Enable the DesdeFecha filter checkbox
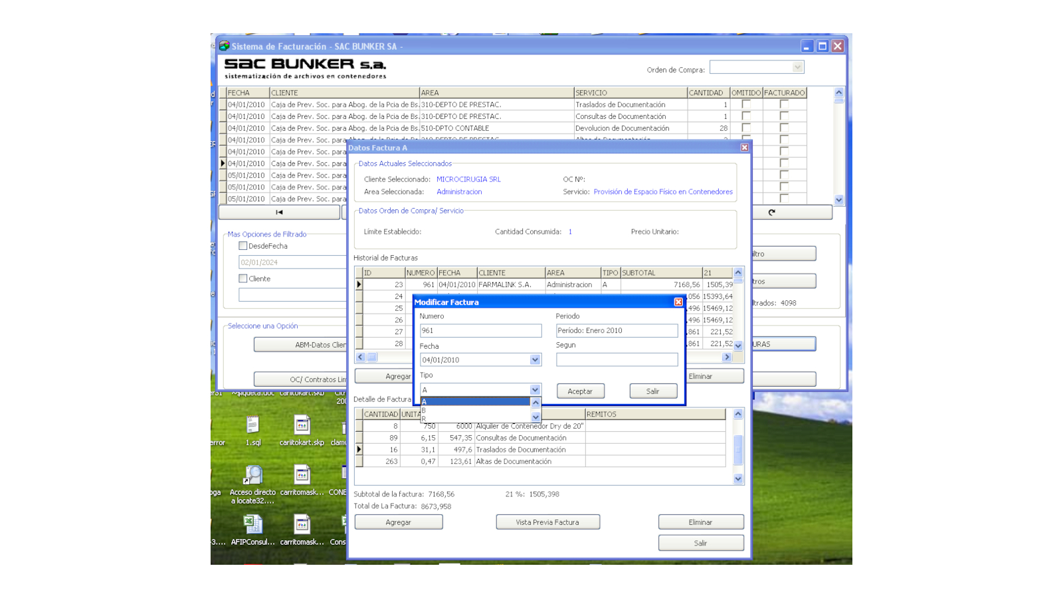Viewport: 1063px width, 598px height. click(x=243, y=246)
